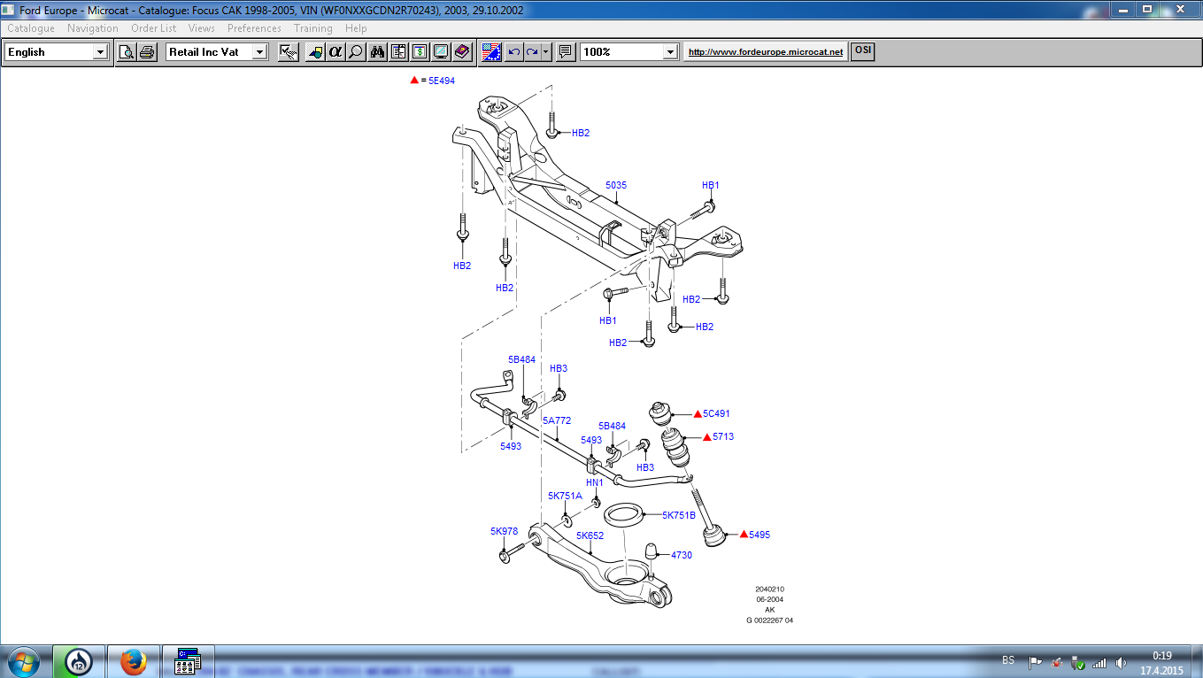The height and width of the screenshot is (678, 1203).
Task: Open Firefox from the taskbar
Action: coord(134,662)
